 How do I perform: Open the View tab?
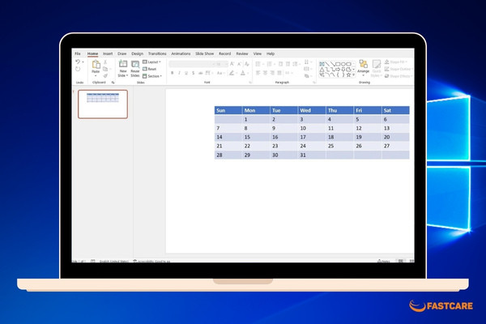(x=258, y=53)
